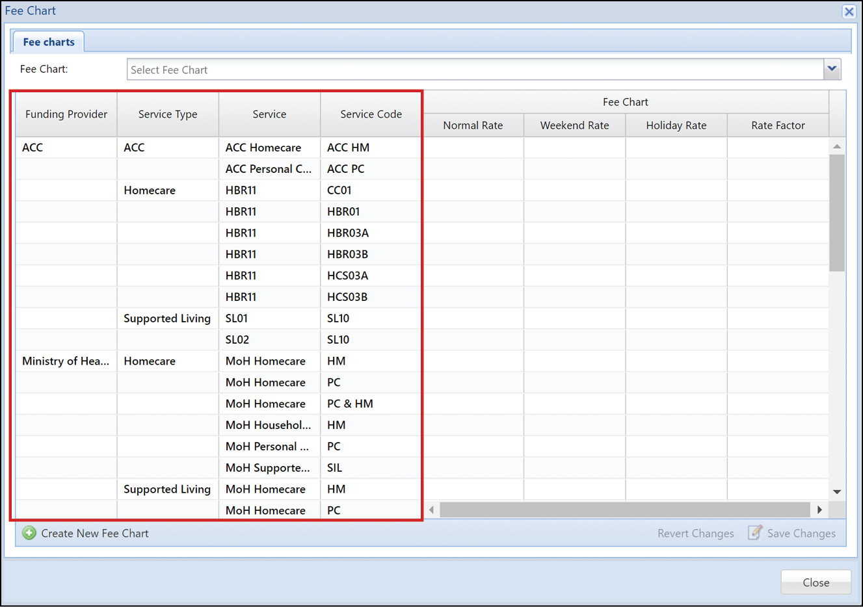Click the HBR03A service code cell
The height and width of the screenshot is (607, 863).
coord(348,233)
